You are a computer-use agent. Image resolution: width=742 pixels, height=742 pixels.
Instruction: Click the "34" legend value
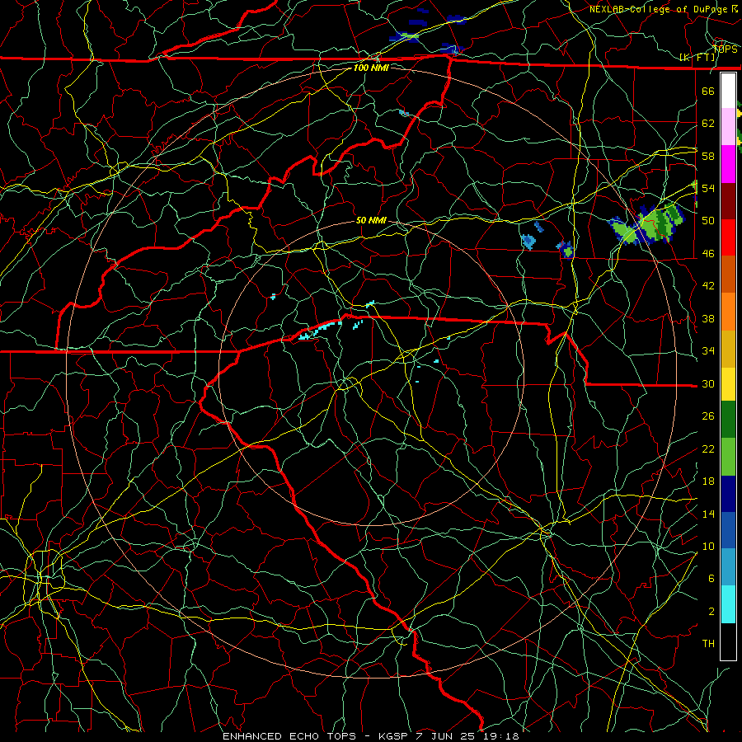[x=708, y=351]
